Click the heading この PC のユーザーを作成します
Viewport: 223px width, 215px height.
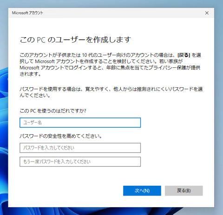75,40
